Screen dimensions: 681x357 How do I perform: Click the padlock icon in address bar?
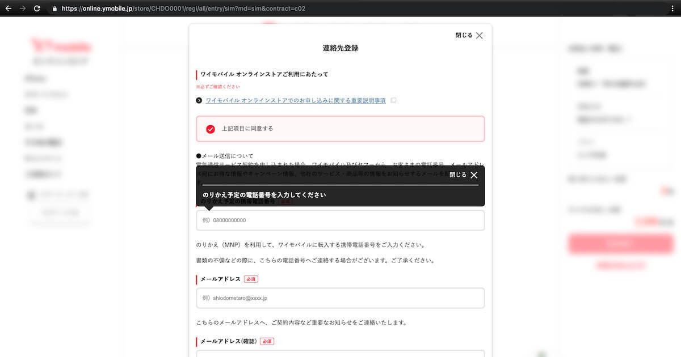(x=54, y=8)
